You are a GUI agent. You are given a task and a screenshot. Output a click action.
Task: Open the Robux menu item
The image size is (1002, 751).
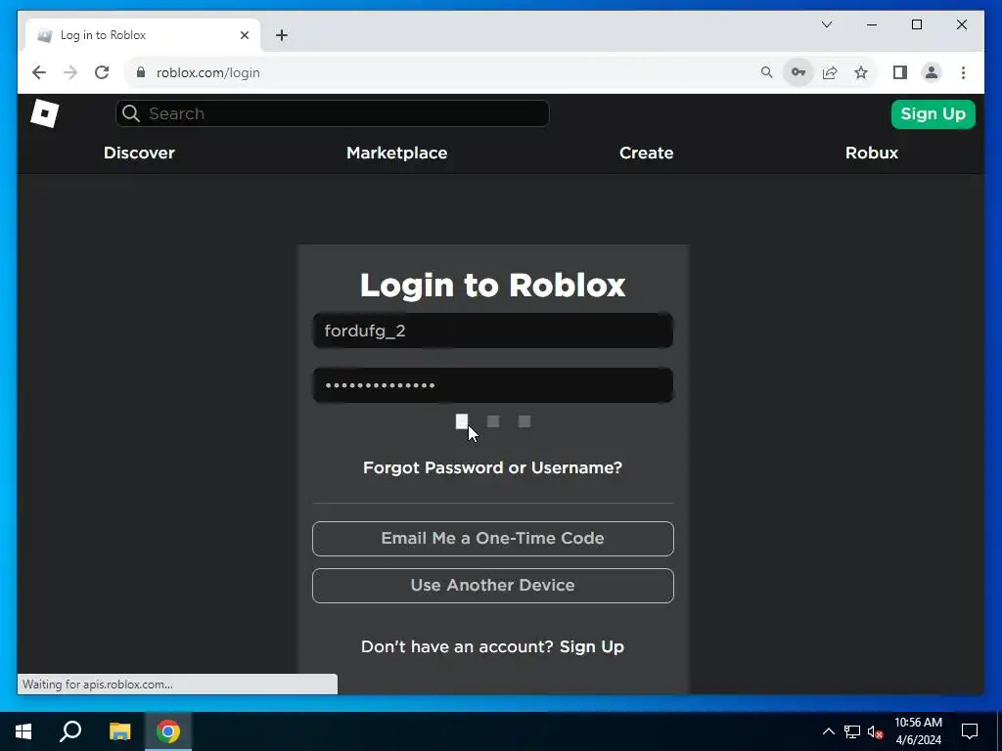pyautogui.click(x=872, y=153)
